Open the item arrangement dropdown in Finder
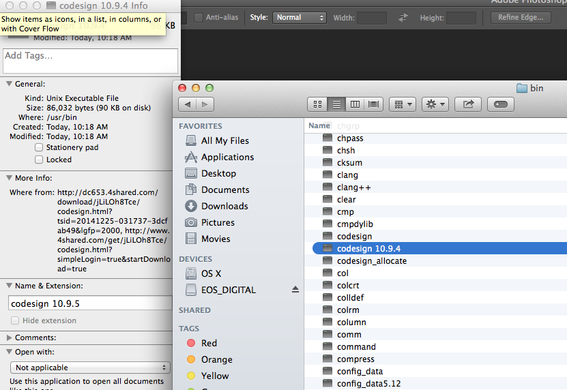567x390 pixels. [403, 104]
